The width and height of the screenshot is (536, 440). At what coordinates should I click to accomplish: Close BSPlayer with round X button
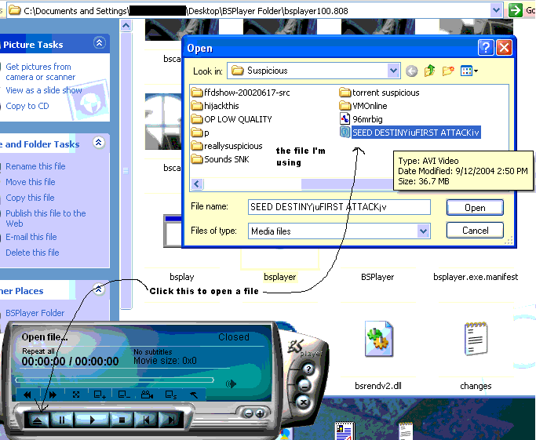(303, 402)
